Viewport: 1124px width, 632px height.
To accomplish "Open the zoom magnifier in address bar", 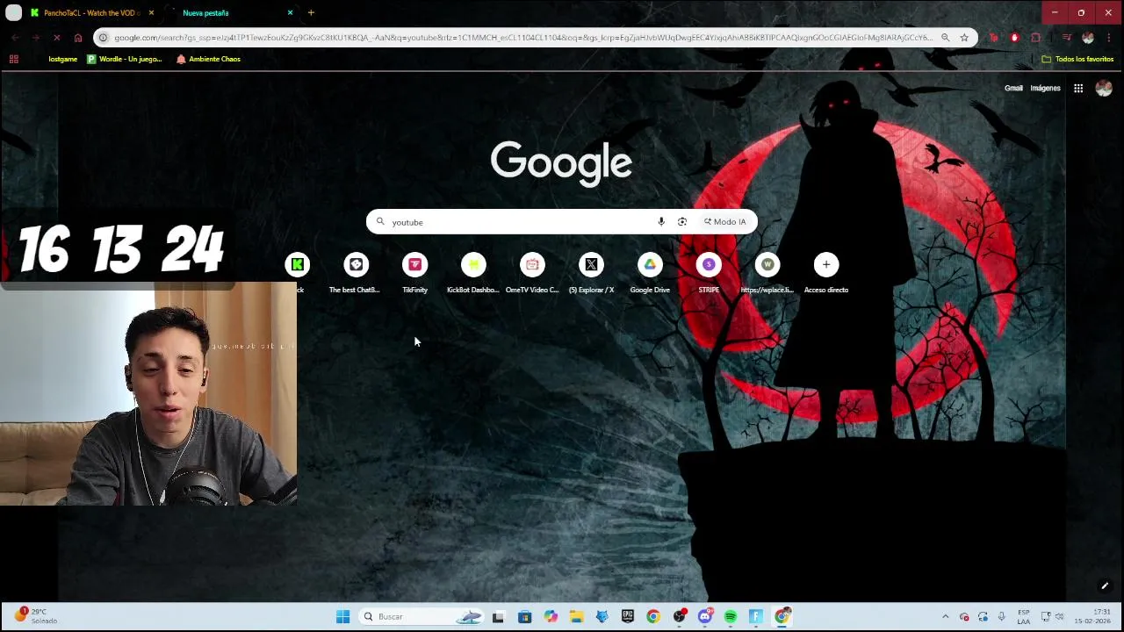I will click(945, 38).
